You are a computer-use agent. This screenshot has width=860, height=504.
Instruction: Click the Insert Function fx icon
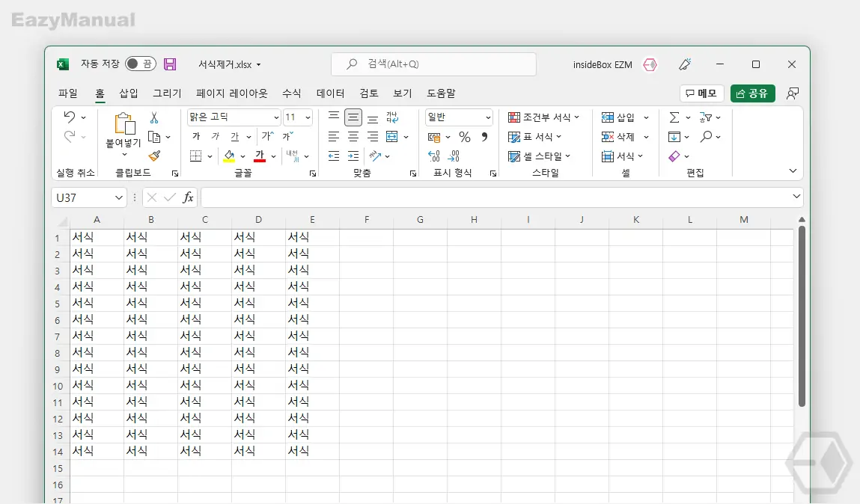pyautogui.click(x=188, y=197)
